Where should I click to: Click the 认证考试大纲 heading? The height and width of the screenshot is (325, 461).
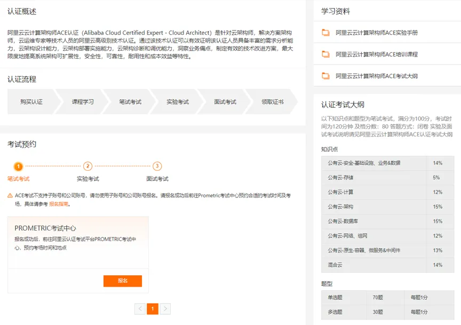click(343, 105)
